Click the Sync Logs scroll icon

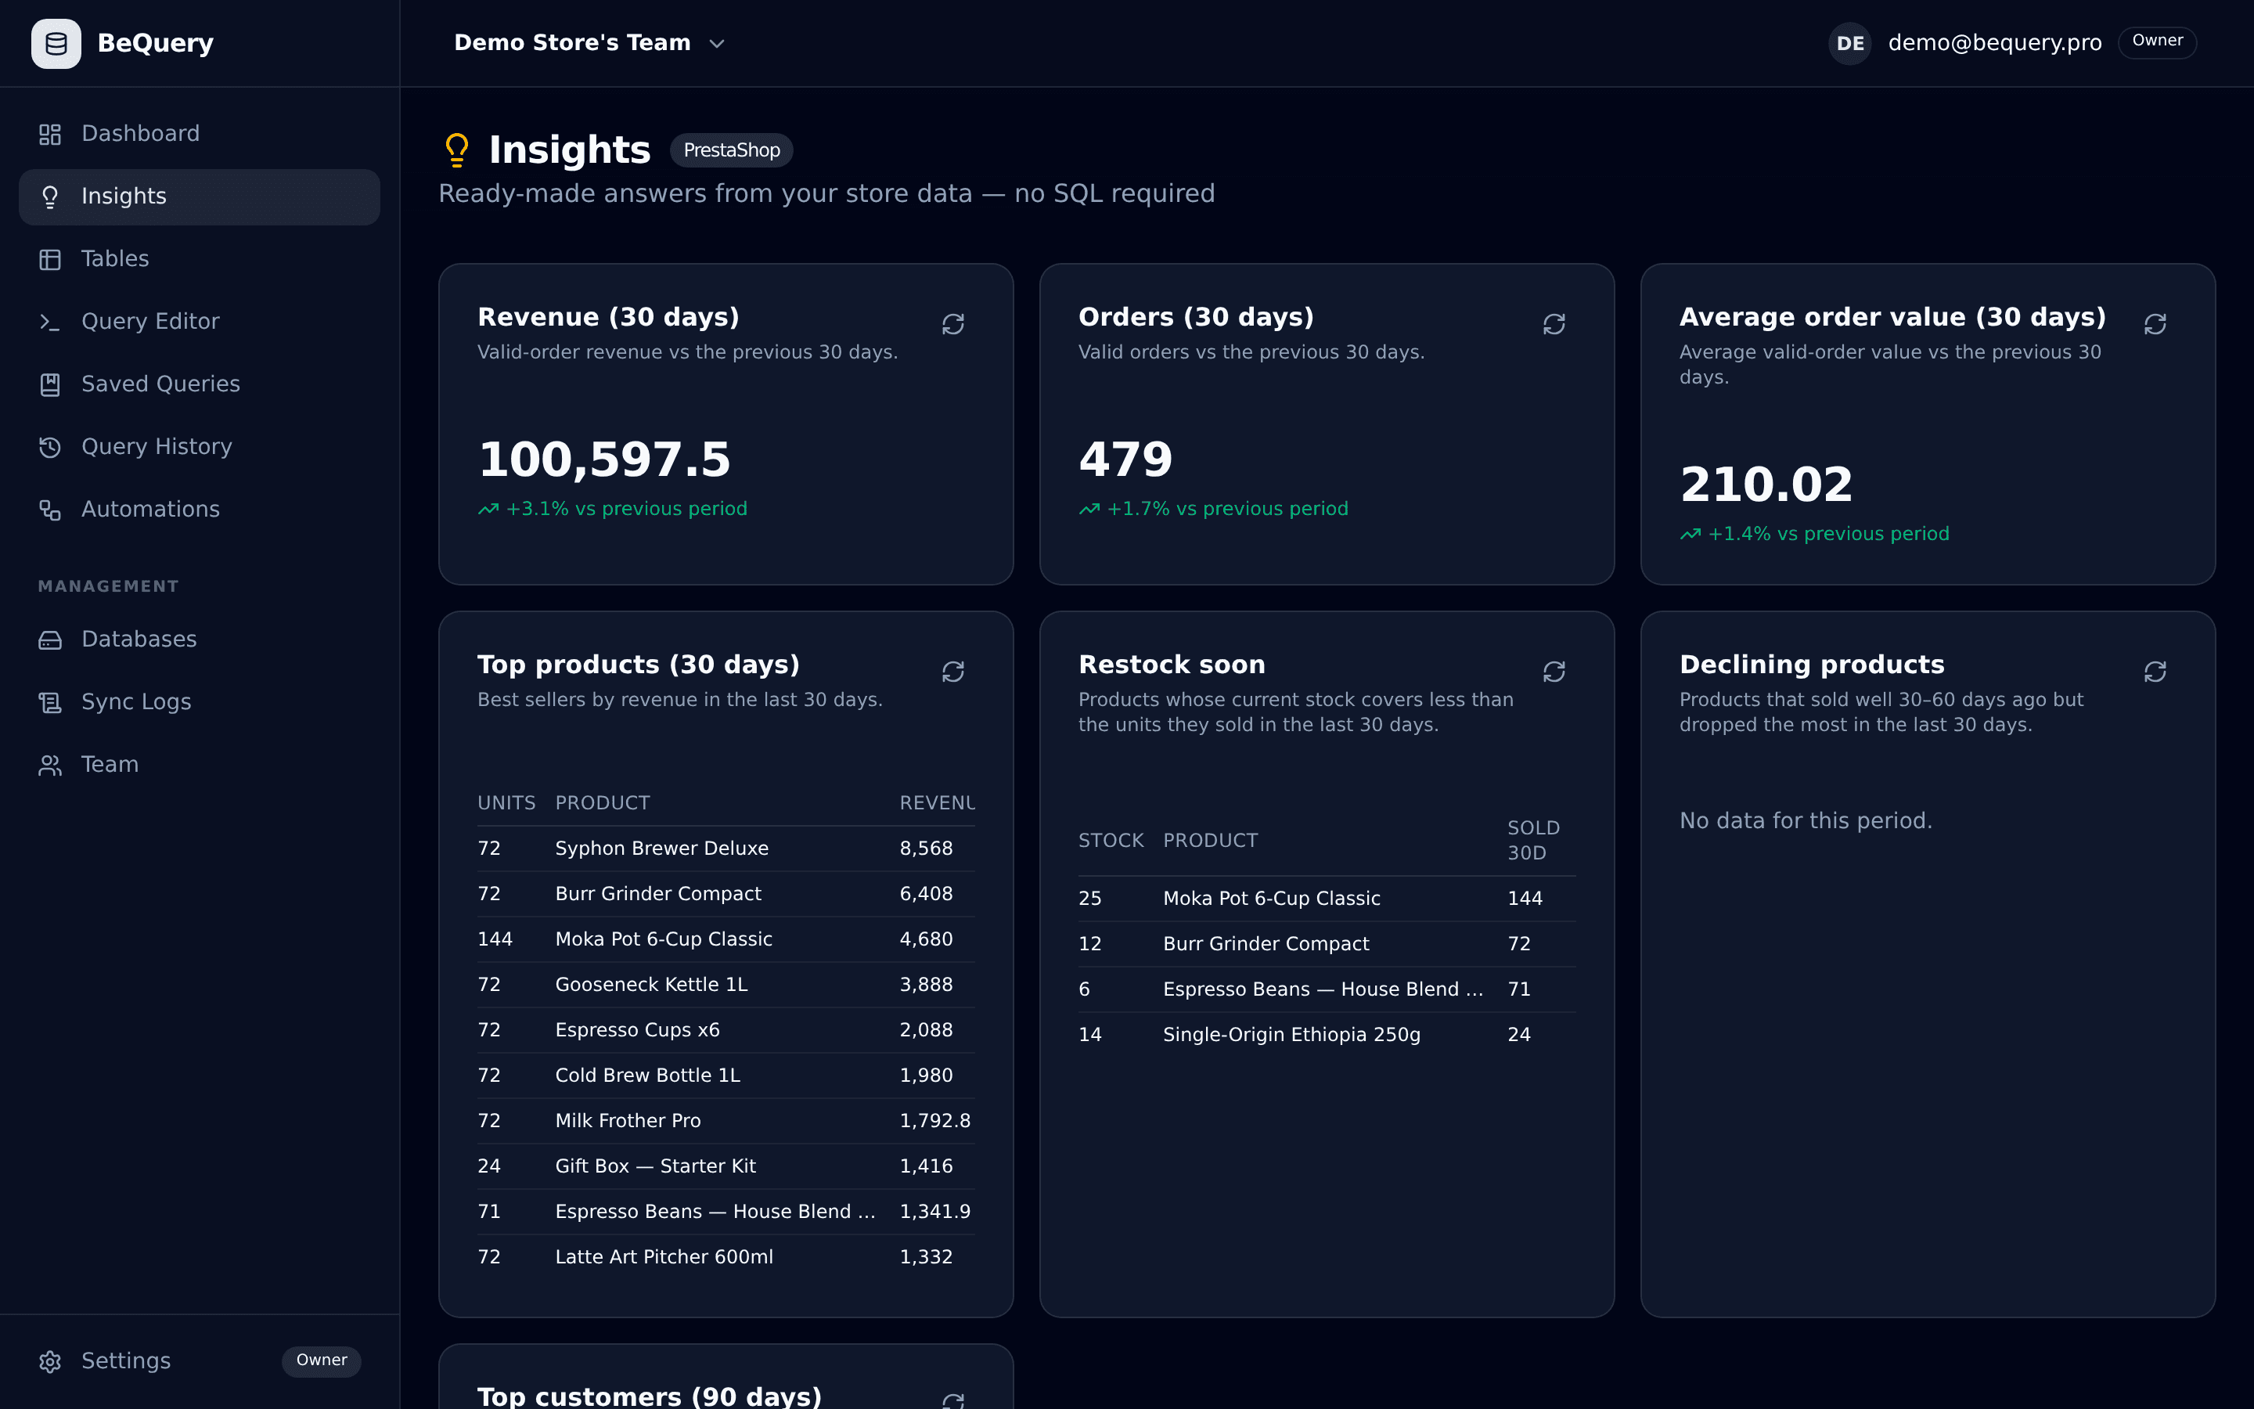pos(50,701)
